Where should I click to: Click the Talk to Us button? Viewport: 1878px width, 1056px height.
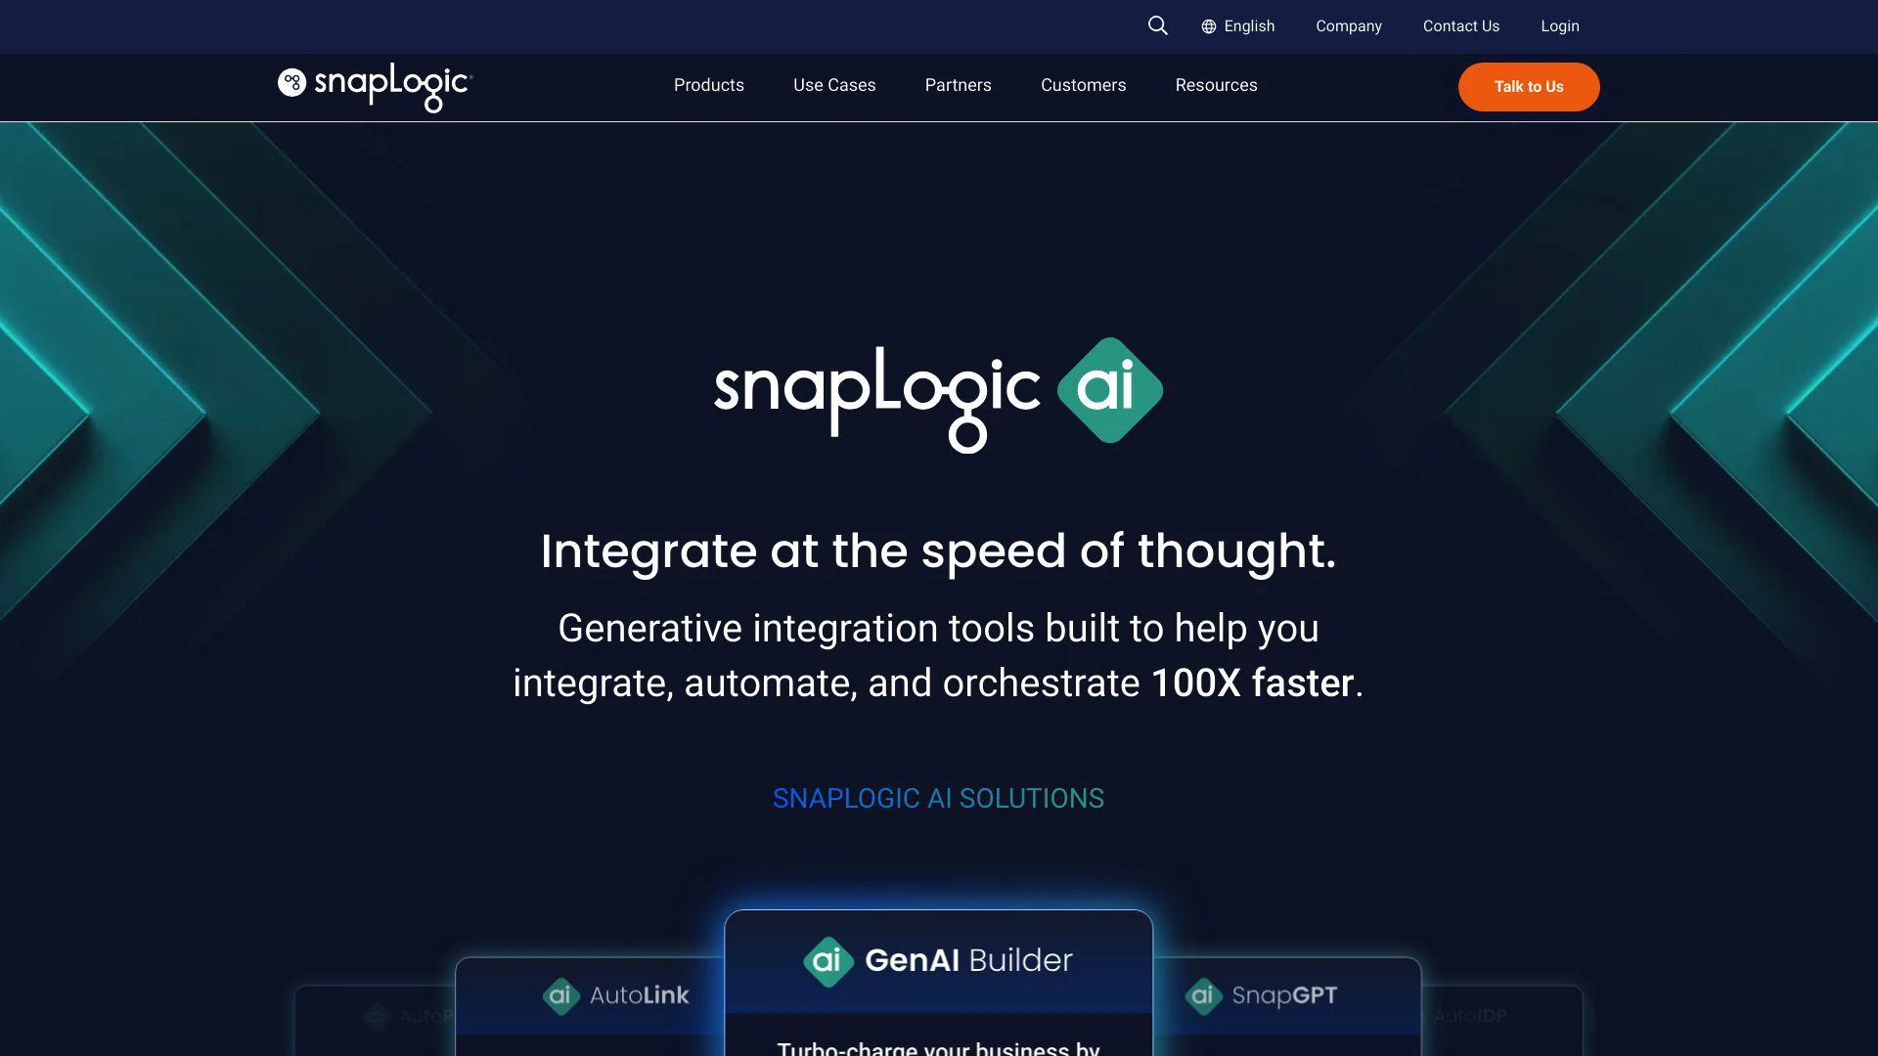(x=1529, y=86)
